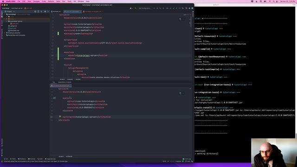Viewport: 297px width, 167px height.
Task: Collapse the tutorialapi-server folder node
Action: pos(7,21)
